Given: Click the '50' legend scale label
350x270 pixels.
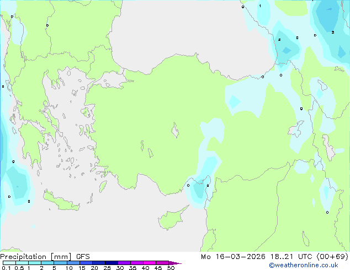Looking at the screenshot, I should coord(171,268).
